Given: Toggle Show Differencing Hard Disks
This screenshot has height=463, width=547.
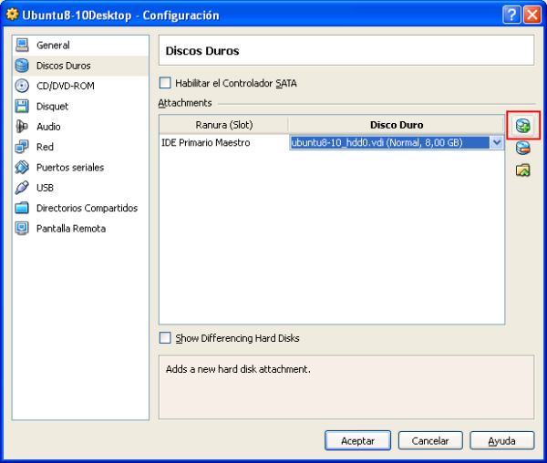Looking at the screenshot, I should point(165,338).
